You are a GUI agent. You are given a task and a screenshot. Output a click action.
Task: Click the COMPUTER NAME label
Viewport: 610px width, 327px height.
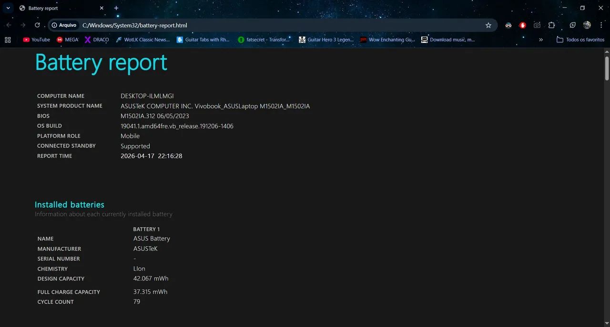pos(61,96)
